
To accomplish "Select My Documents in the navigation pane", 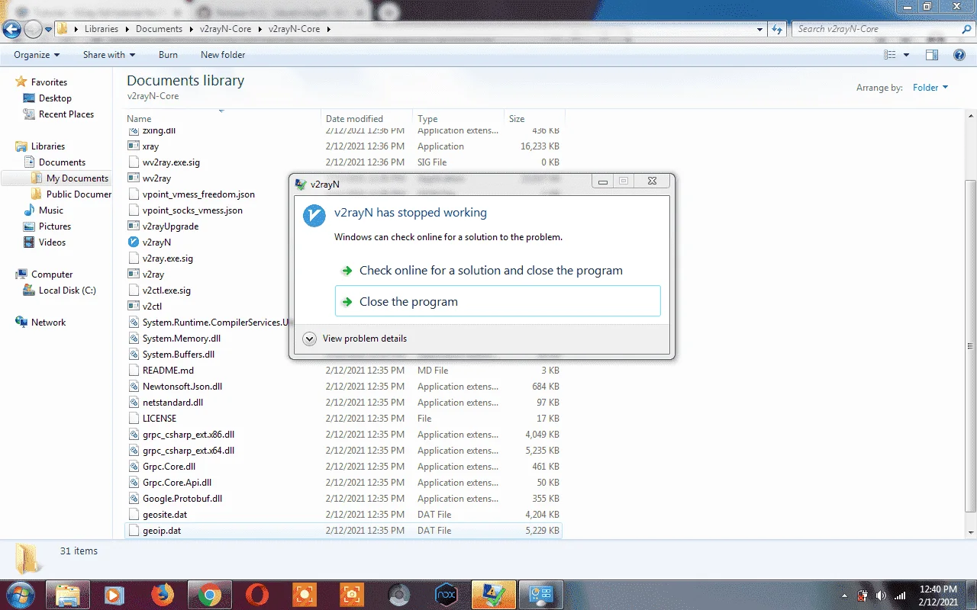I will [70, 178].
